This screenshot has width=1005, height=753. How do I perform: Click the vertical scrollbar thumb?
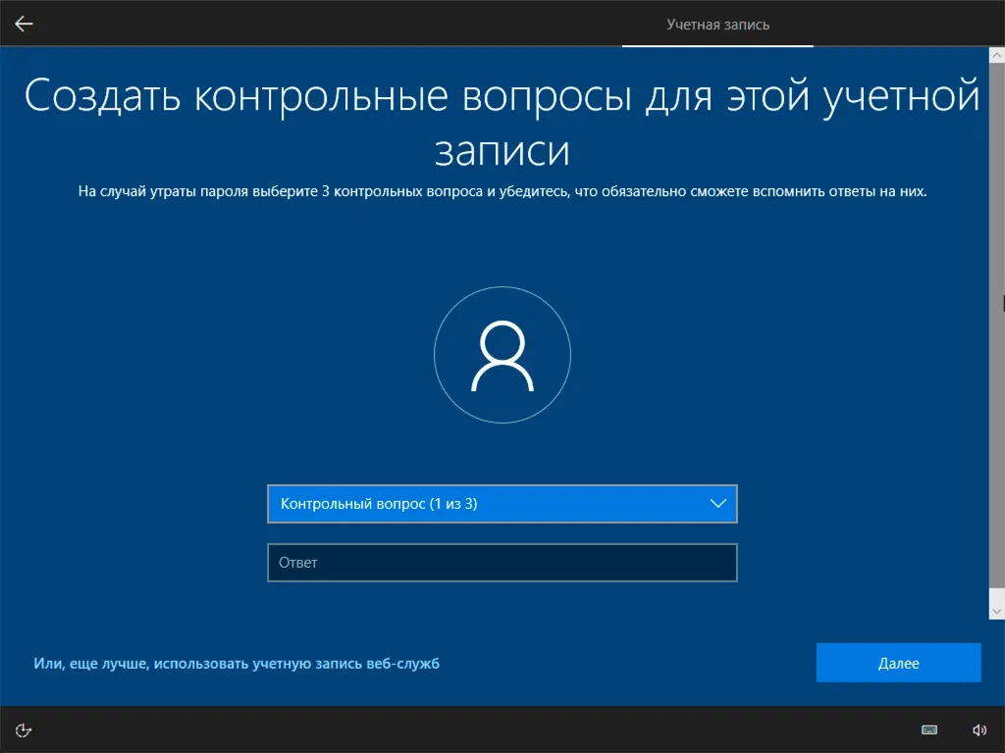click(x=997, y=326)
